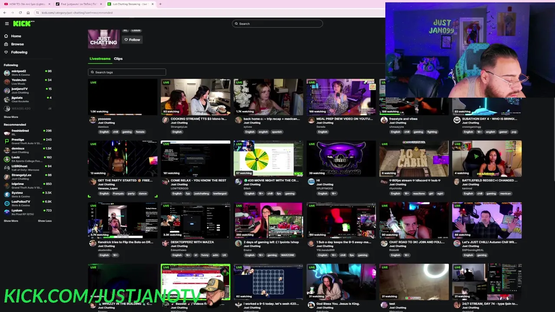The width and height of the screenshot is (555, 312).
Task: Open COME RELAX - YOU KNOW THE REST title
Action: tap(198, 180)
